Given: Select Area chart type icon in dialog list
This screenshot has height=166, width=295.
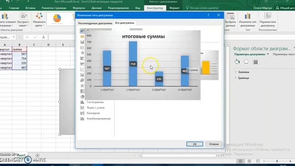Looking at the screenshot, I should [x=82, y=64].
